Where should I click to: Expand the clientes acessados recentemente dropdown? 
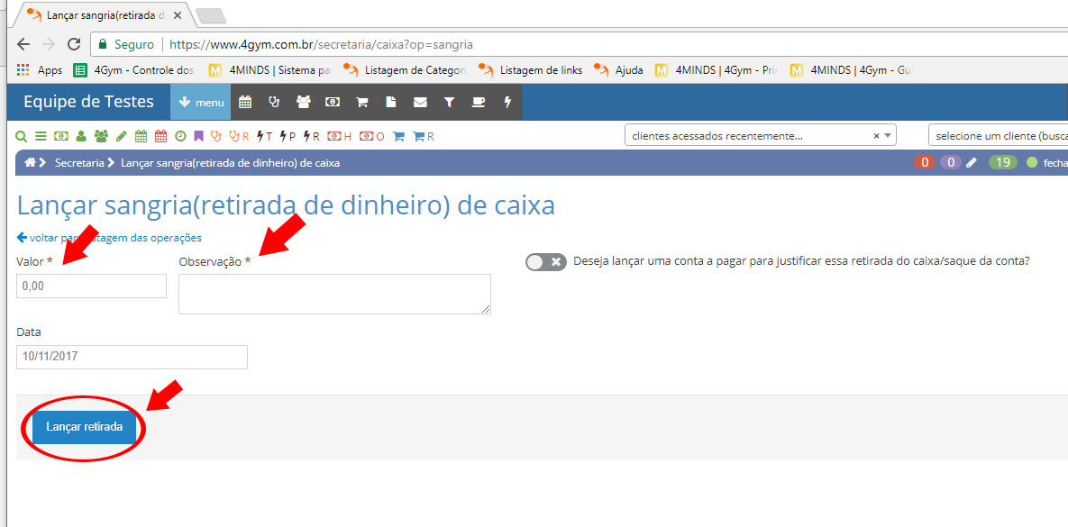pyautogui.click(x=760, y=136)
